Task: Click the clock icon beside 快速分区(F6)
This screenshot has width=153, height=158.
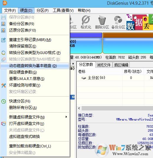Action: (4, 101)
